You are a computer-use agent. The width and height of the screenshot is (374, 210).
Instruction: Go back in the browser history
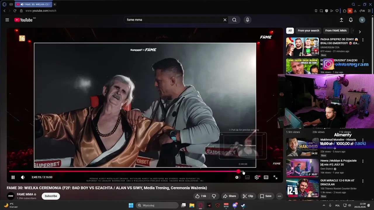click(4, 11)
